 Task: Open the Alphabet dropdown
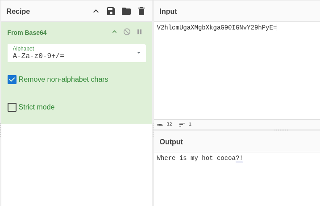138,53
